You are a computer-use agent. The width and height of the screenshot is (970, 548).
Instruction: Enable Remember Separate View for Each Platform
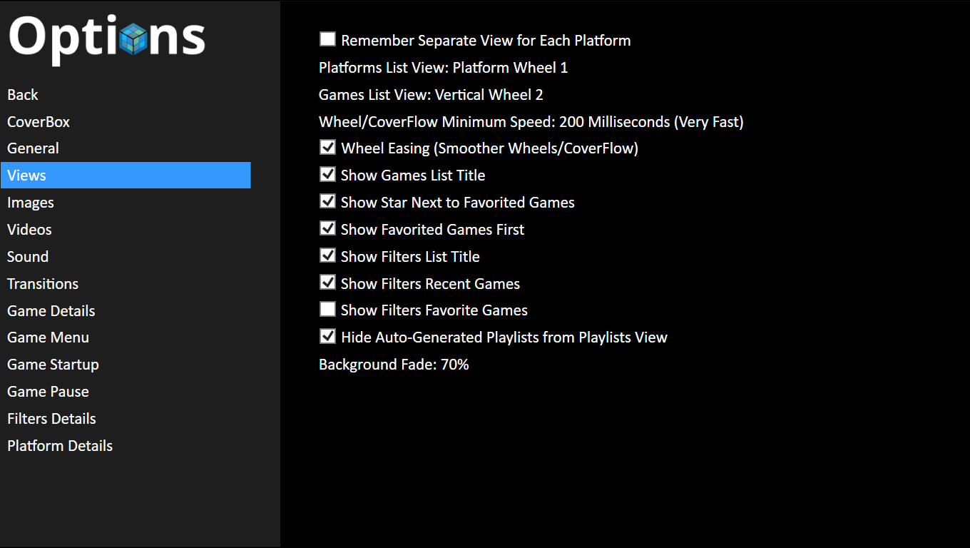click(327, 39)
